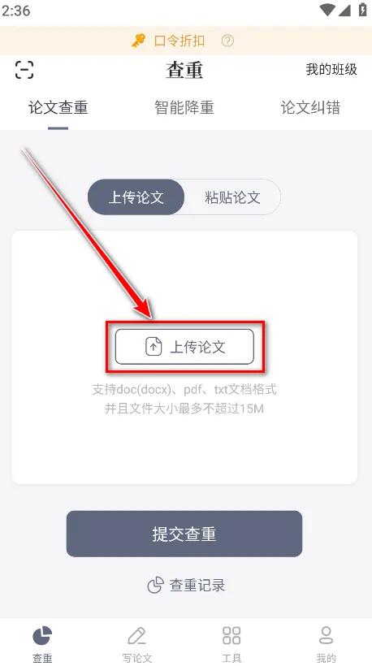Screen dimensions: 372x666
Task: Open the 查重记录 history link
Action: click(186, 586)
